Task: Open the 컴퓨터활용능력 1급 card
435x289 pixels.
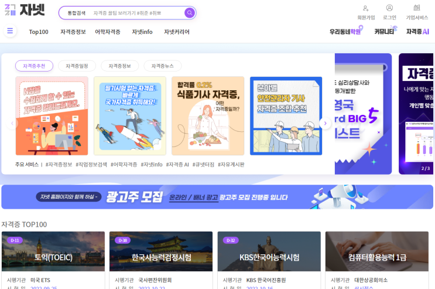Action: 377,260
